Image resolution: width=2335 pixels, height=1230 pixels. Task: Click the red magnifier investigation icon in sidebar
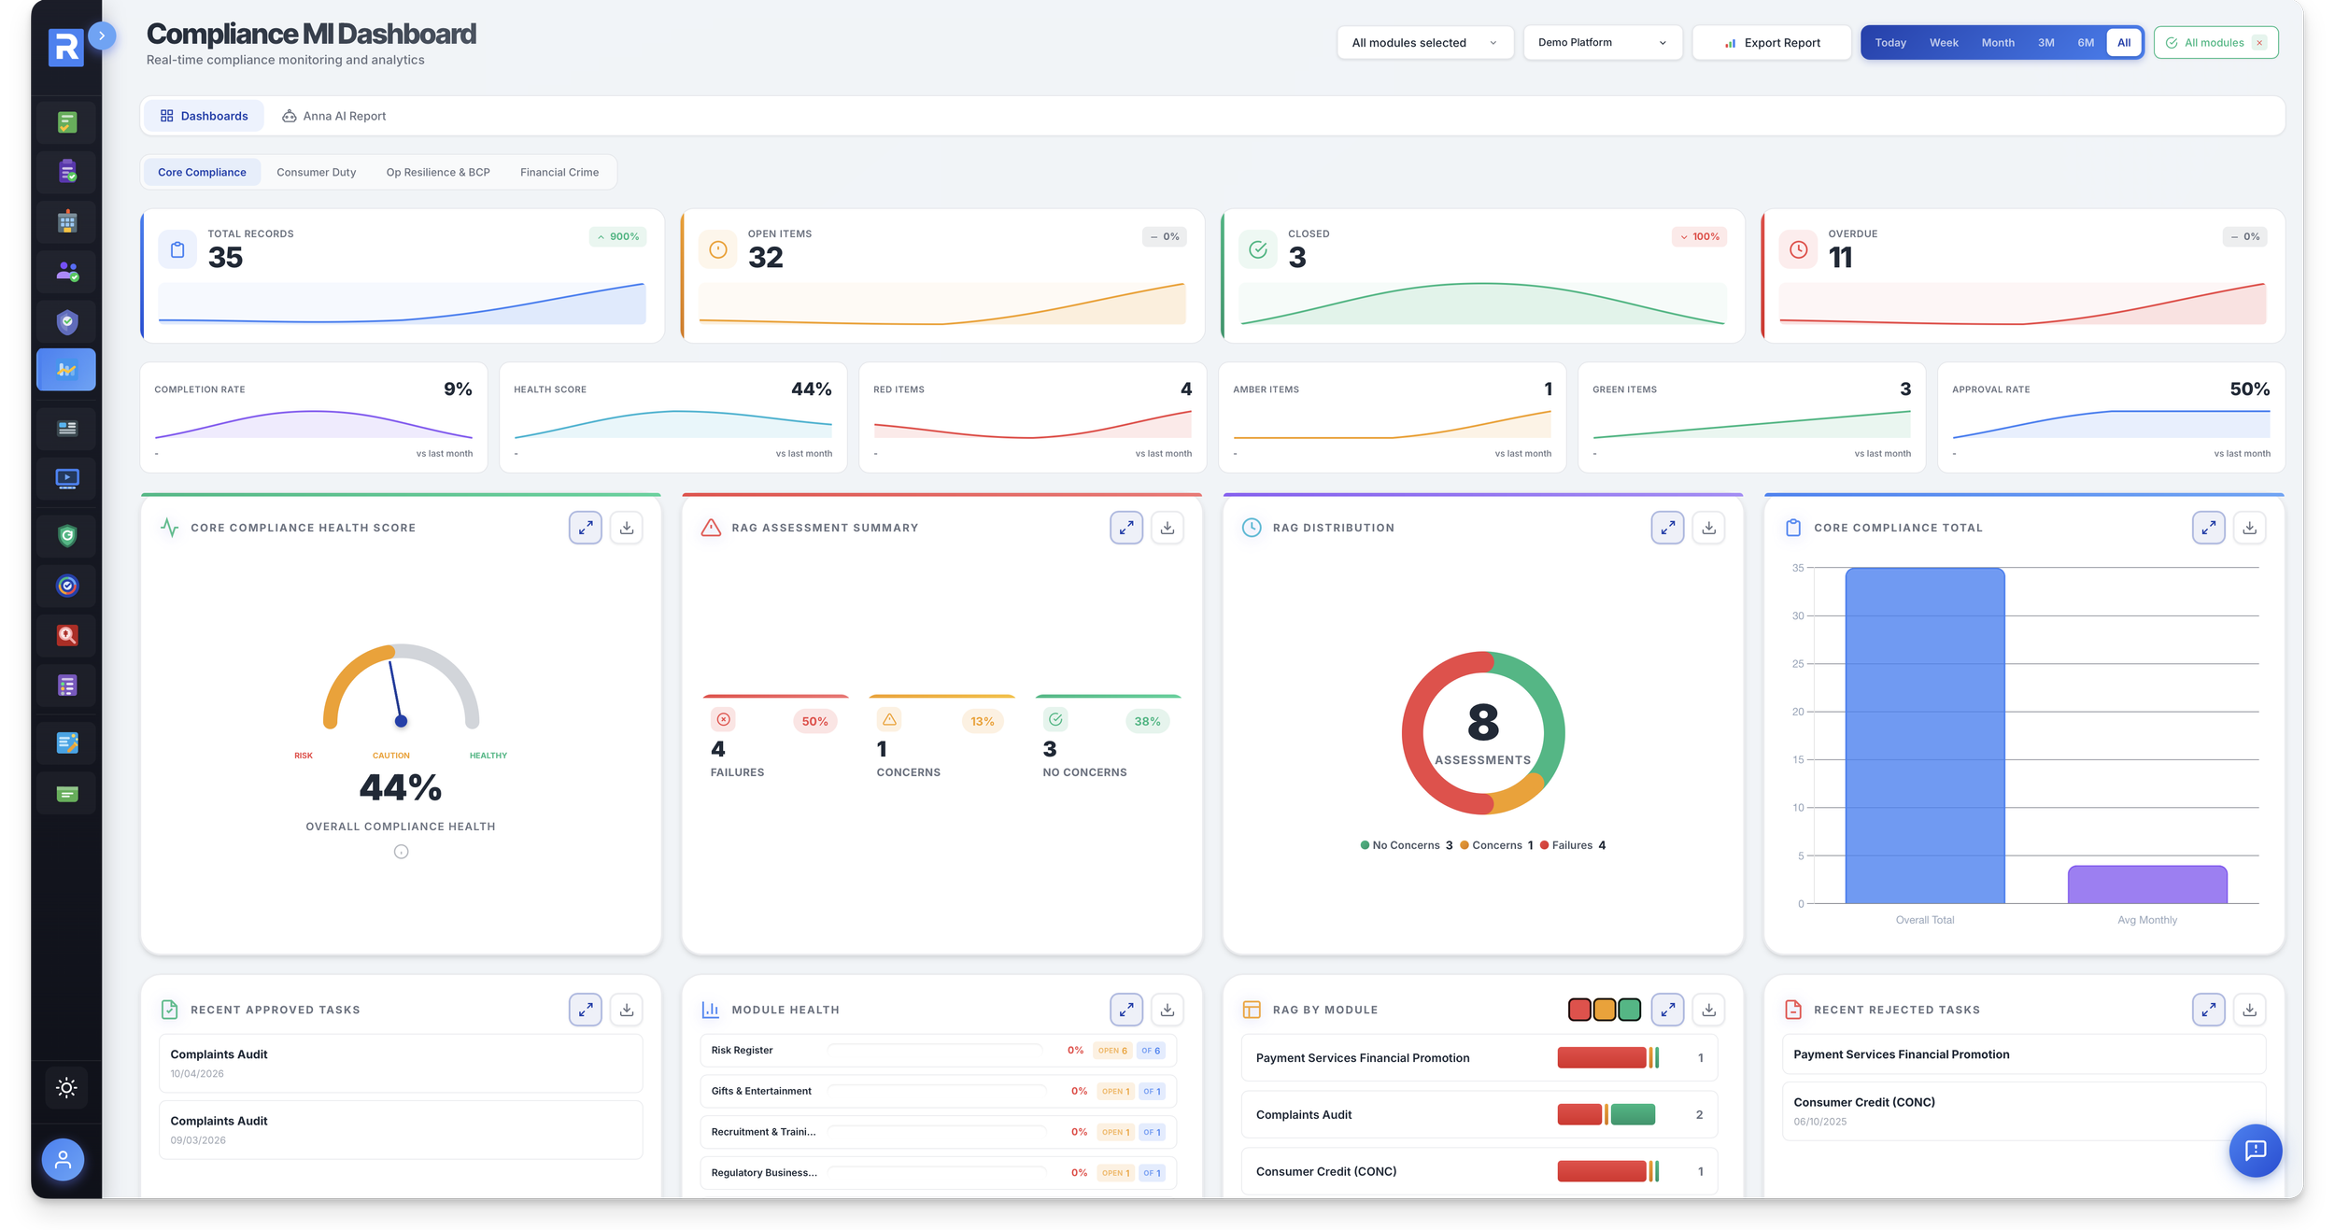tap(65, 635)
